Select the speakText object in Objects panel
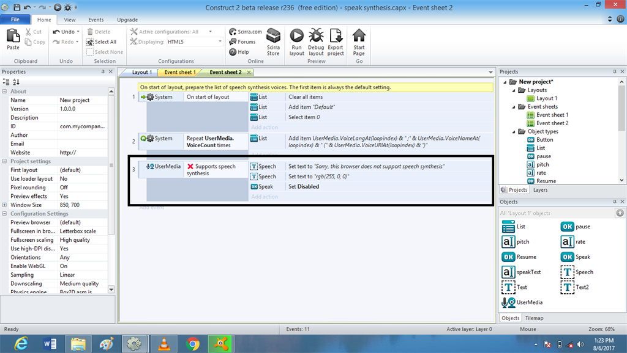This screenshot has width=627, height=353. pyautogui.click(x=521, y=272)
